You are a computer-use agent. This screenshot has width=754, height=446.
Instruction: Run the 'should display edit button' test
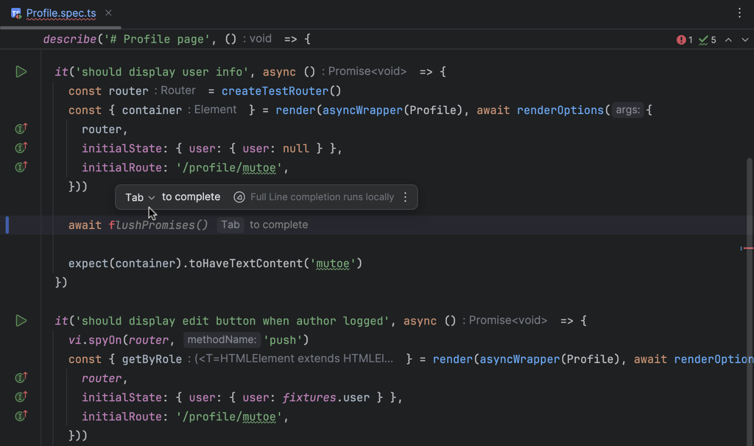(x=20, y=320)
